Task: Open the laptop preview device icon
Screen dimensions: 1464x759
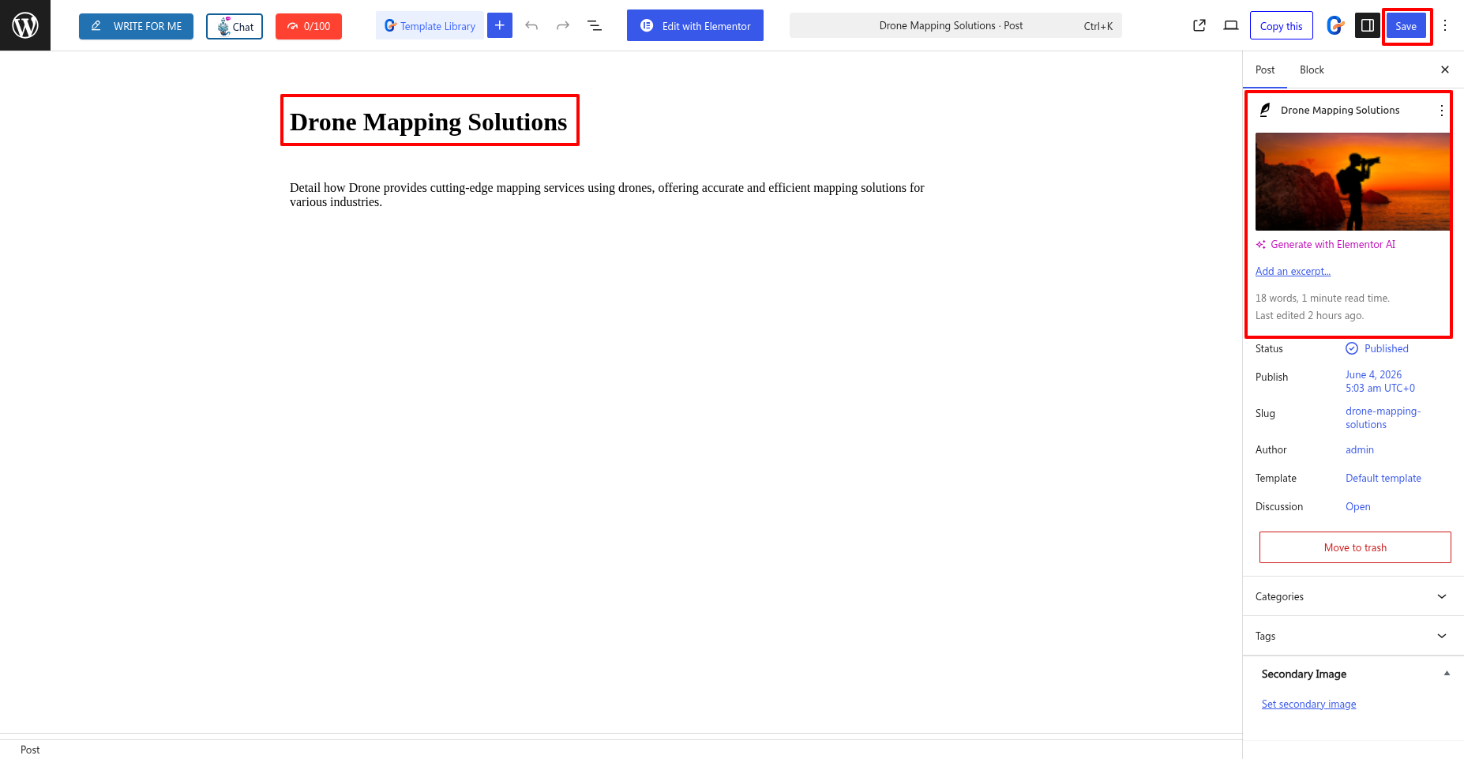Action: pos(1231,25)
